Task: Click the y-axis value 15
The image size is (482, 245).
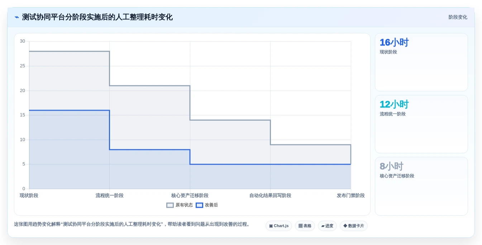Action: pyautogui.click(x=23, y=115)
